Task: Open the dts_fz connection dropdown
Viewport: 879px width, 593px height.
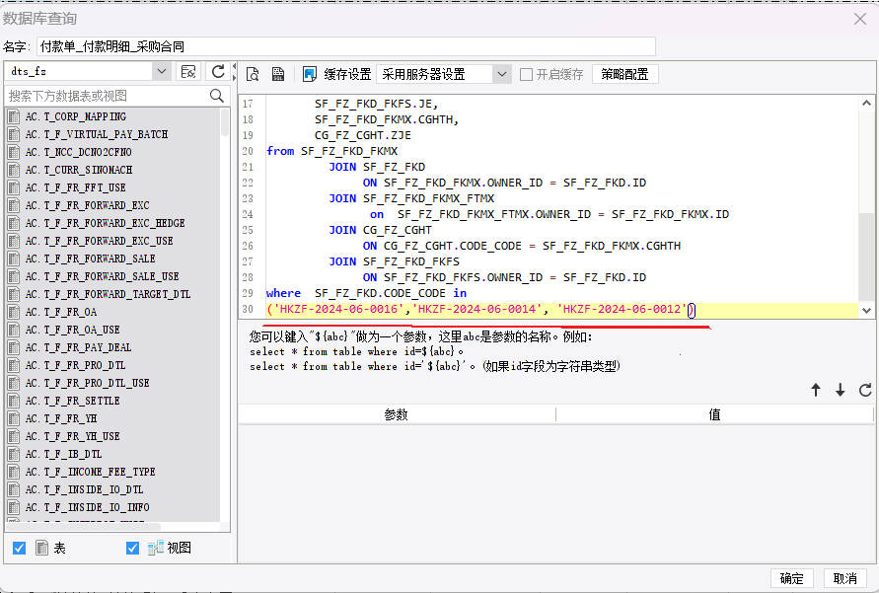Action: [162, 72]
